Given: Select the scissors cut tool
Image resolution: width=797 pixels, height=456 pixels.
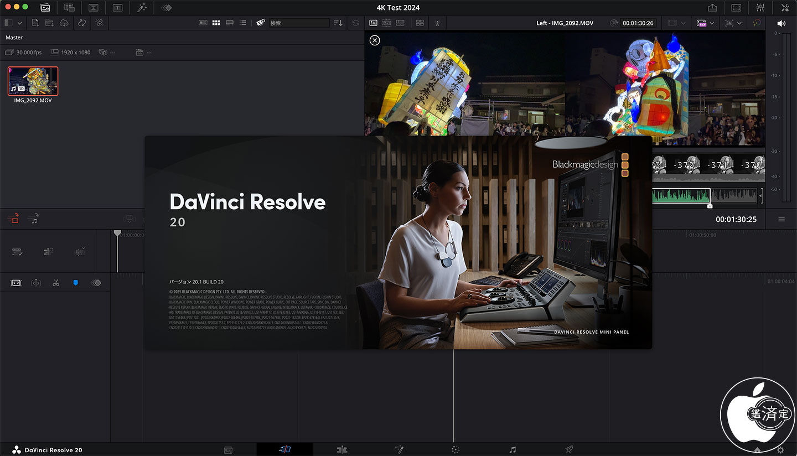Looking at the screenshot, I should pyautogui.click(x=56, y=283).
